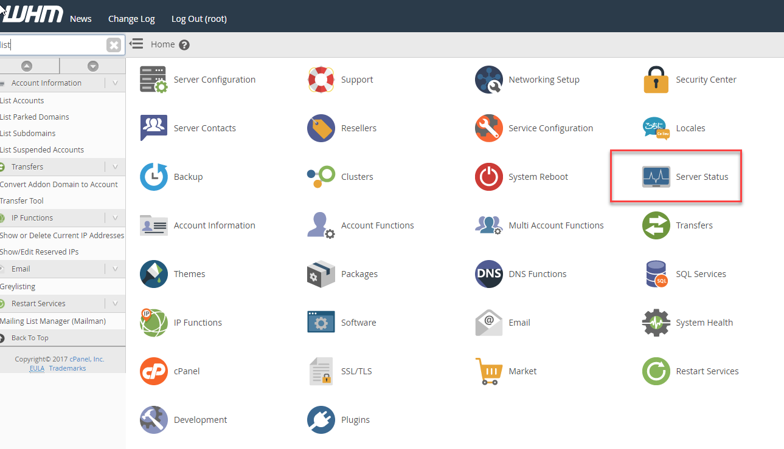Toggle the sidebar collapse menu icon
The image size is (784, 449).
pos(136,44)
